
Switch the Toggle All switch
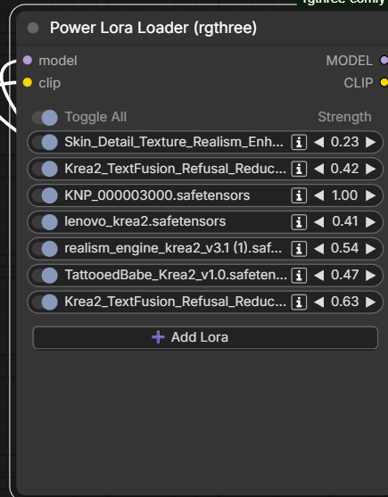[x=45, y=118]
